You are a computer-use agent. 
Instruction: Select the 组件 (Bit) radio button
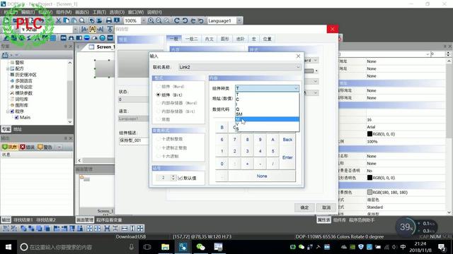pos(158,95)
